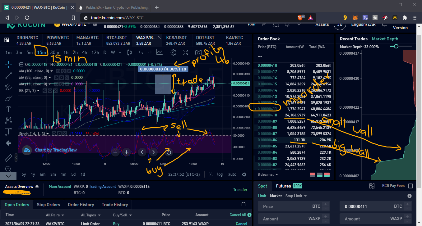
Task: Adjust the Market Depth percentage slider
Action: click(396, 46)
